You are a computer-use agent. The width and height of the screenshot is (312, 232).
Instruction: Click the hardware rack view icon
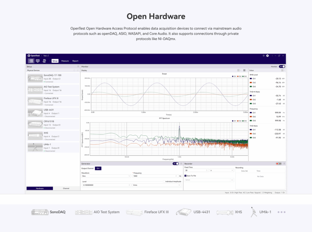point(31,61)
